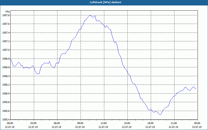Select the 1006,4 pressure label
The width and height of the screenshot is (208, 130).
(x=6, y=76)
